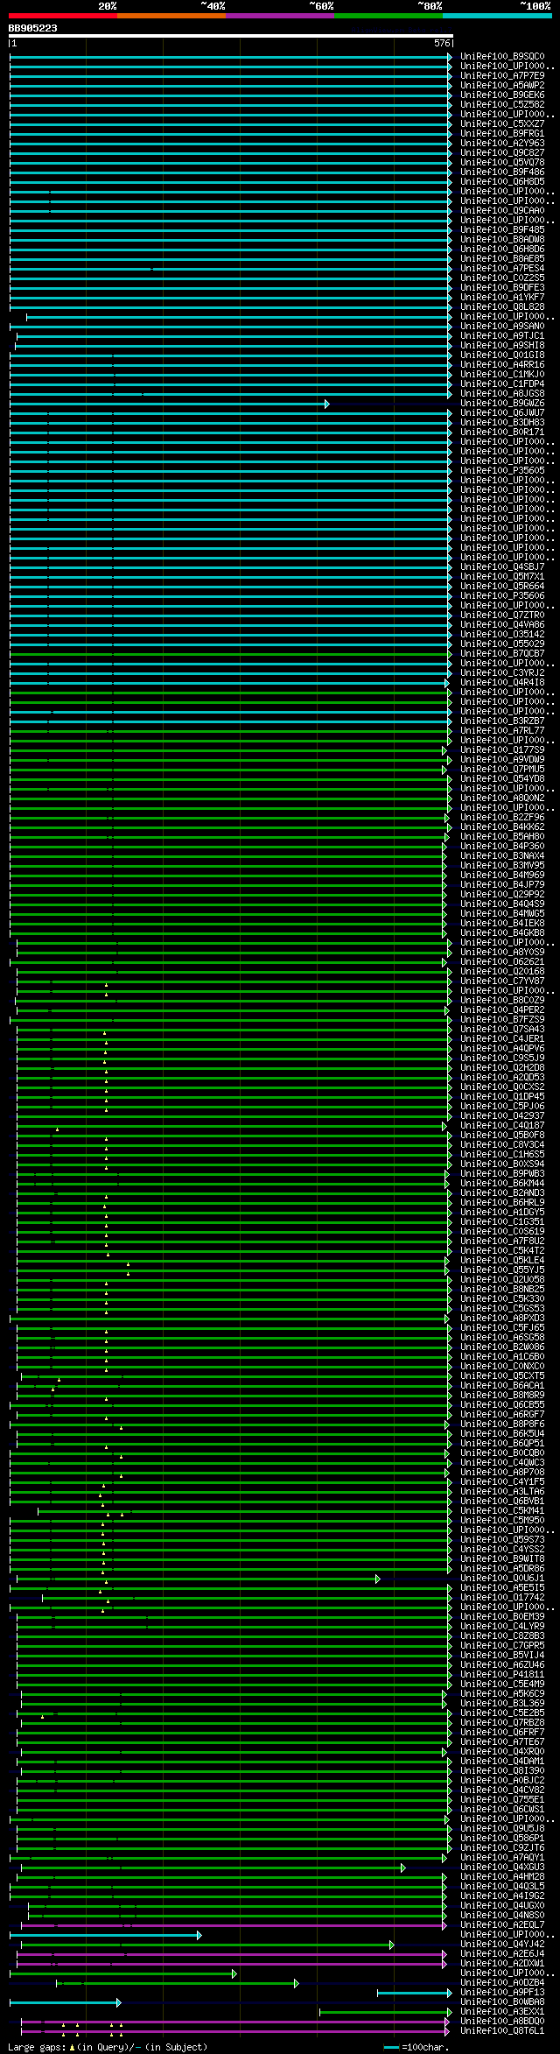This screenshot has width=560, height=2054.
Task: Select hit label UniRef100_B3DH83
Action: point(502,422)
